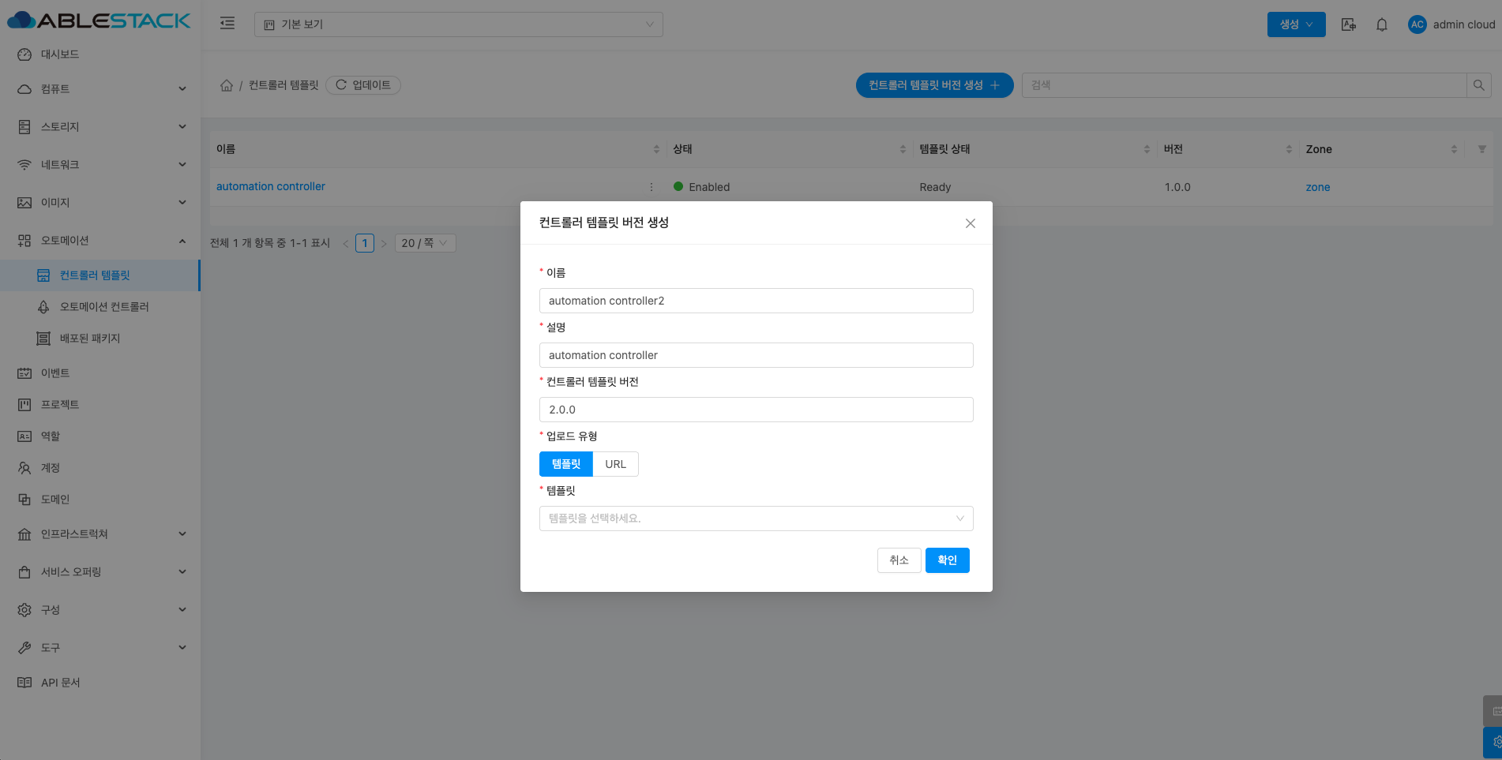Click the API docs book icon
The width and height of the screenshot is (1502, 760).
click(24, 683)
